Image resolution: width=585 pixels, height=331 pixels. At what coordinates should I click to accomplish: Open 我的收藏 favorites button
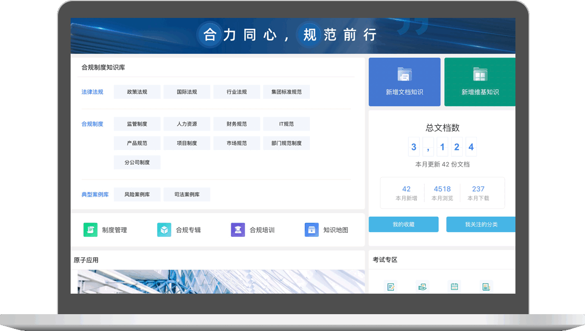403,225
